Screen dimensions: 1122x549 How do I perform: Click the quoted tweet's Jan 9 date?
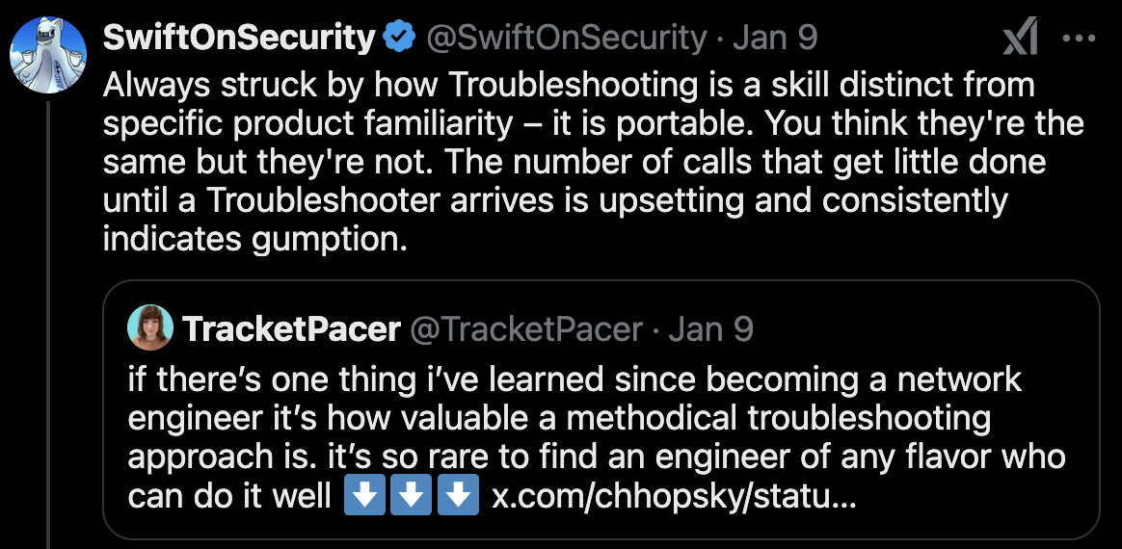pyautogui.click(x=710, y=329)
